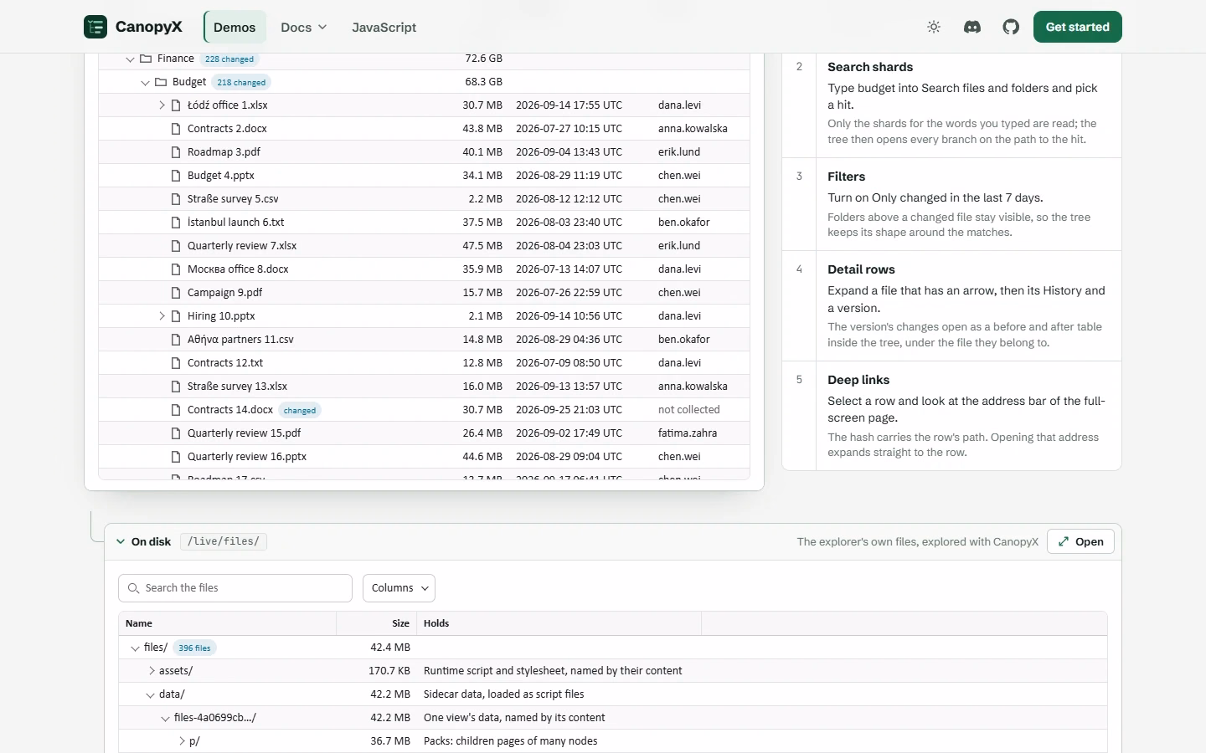Click the Deep links step heading

point(858,380)
